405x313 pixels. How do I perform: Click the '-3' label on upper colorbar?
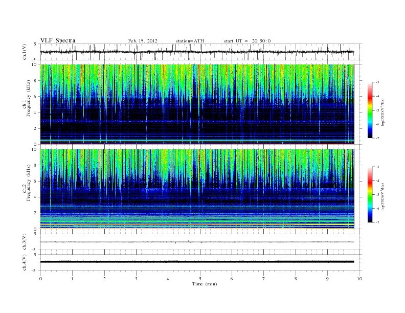click(377, 82)
